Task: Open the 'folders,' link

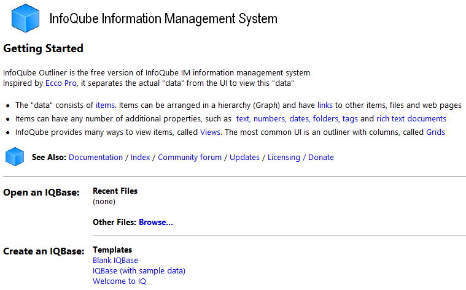Action: (326, 119)
